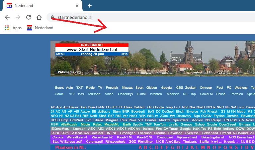
Task: Open the Elsev link
Action: coord(128,107)
